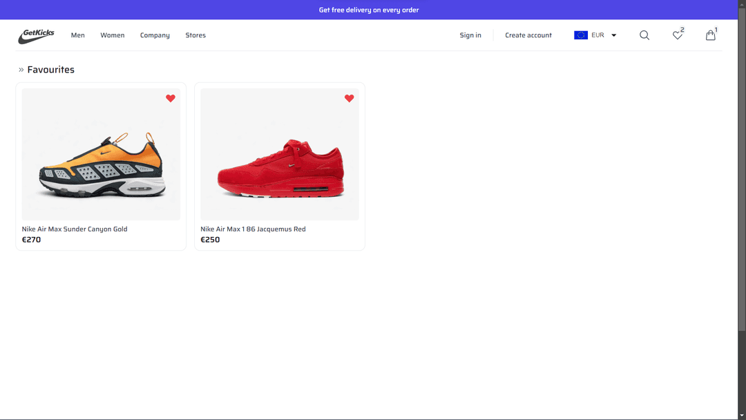Viewport: 746px width, 420px height.
Task: Open the Company menu
Action: point(155,35)
